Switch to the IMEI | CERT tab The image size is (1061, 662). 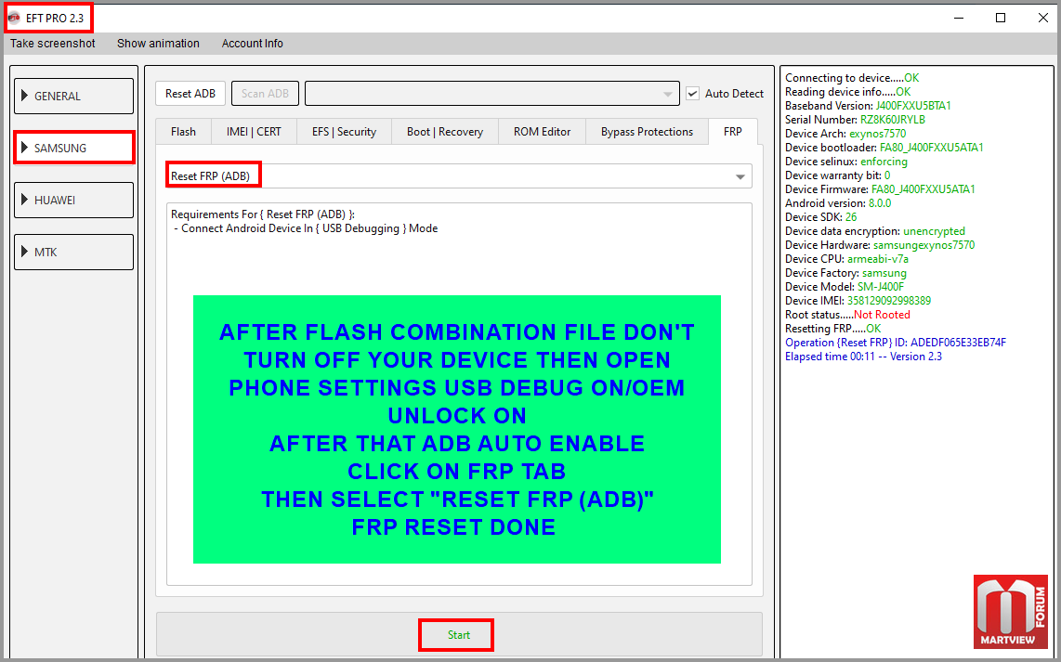coord(254,132)
